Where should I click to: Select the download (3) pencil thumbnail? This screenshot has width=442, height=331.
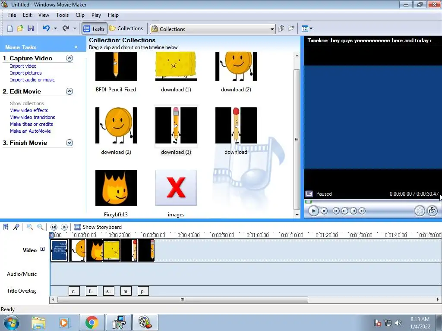pos(176,125)
